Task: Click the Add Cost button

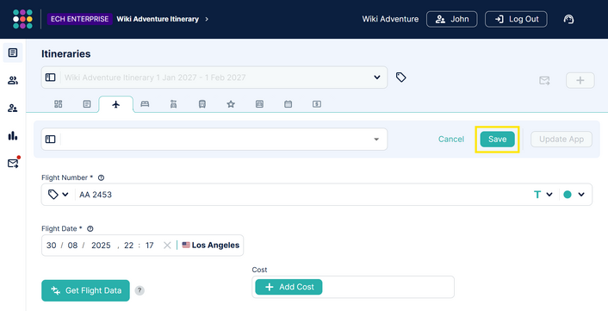Action: [x=288, y=287]
